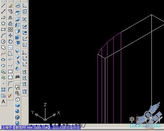Select the Polygon draw tool
Screen dimensions: 164x131
(3, 23)
